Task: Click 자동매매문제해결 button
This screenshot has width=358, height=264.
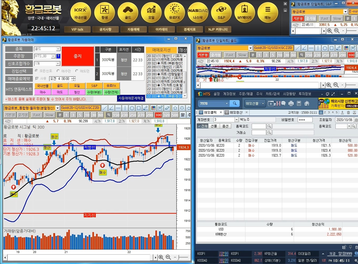Action: point(131,98)
